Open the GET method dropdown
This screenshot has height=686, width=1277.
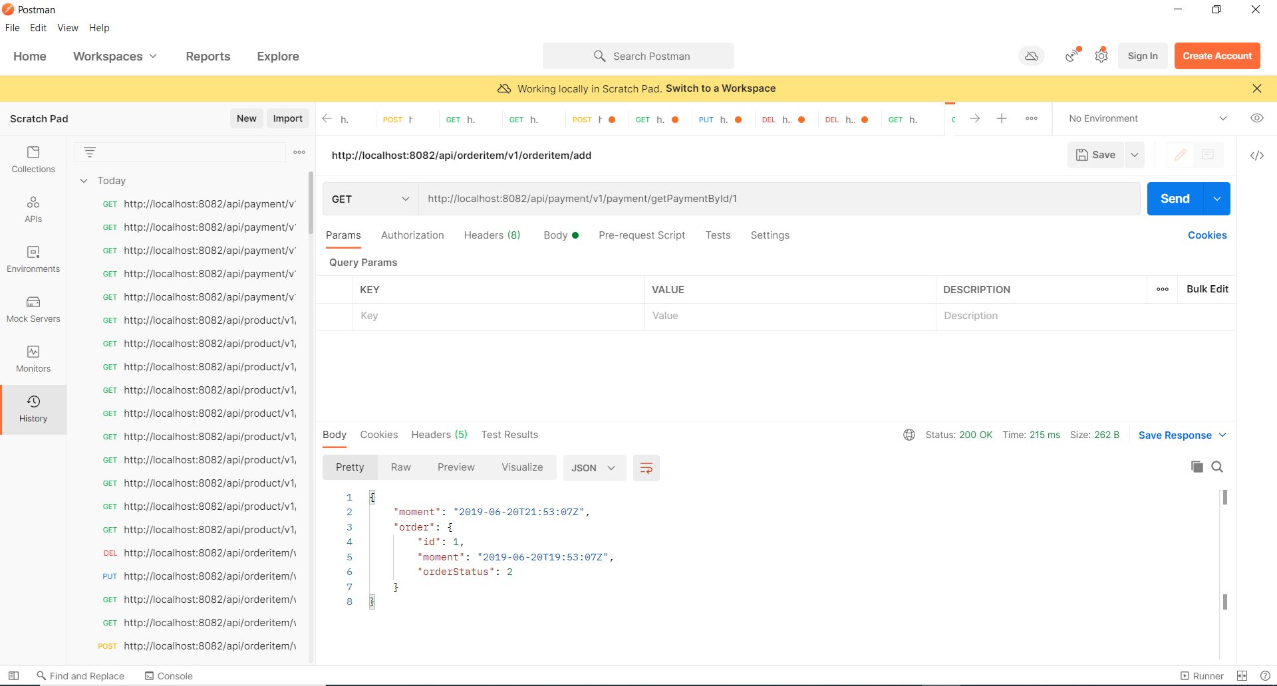370,199
